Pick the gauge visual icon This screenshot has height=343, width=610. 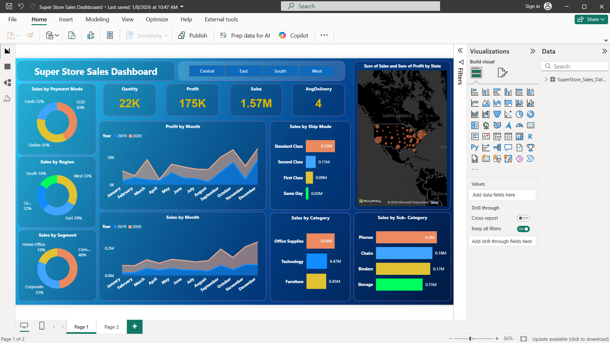coord(519,125)
